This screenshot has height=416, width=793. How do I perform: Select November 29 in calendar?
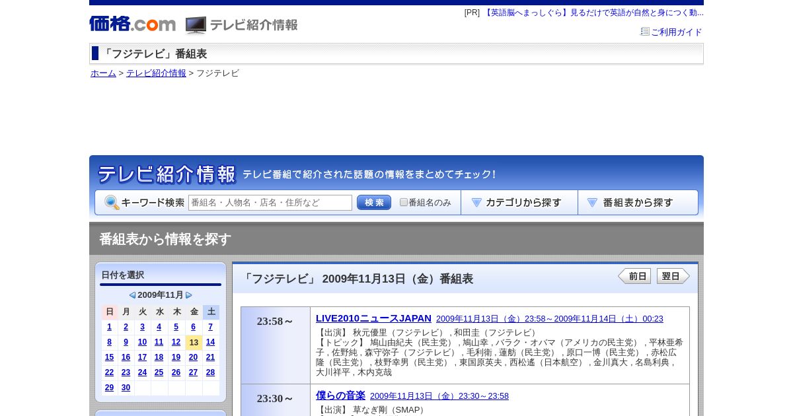110,388
